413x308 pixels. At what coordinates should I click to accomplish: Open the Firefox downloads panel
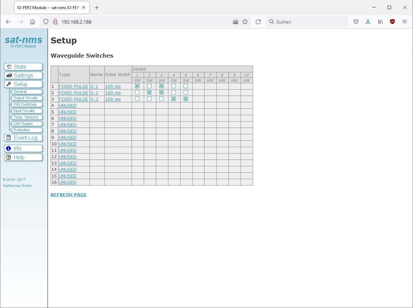tap(368, 22)
